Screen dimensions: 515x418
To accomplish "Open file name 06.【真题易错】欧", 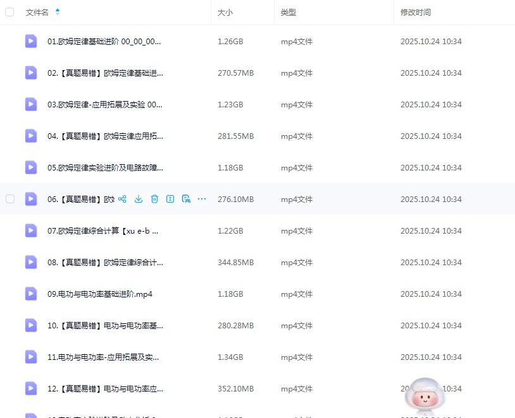I will pyautogui.click(x=81, y=200).
